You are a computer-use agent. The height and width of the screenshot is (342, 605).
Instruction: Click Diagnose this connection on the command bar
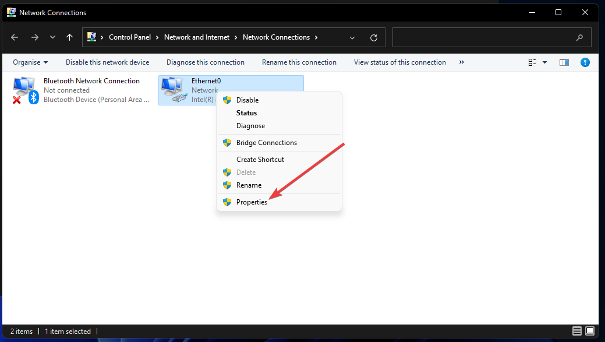(205, 62)
